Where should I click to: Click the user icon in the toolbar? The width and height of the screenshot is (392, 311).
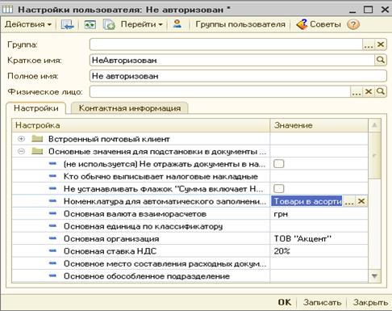coord(177,24)
